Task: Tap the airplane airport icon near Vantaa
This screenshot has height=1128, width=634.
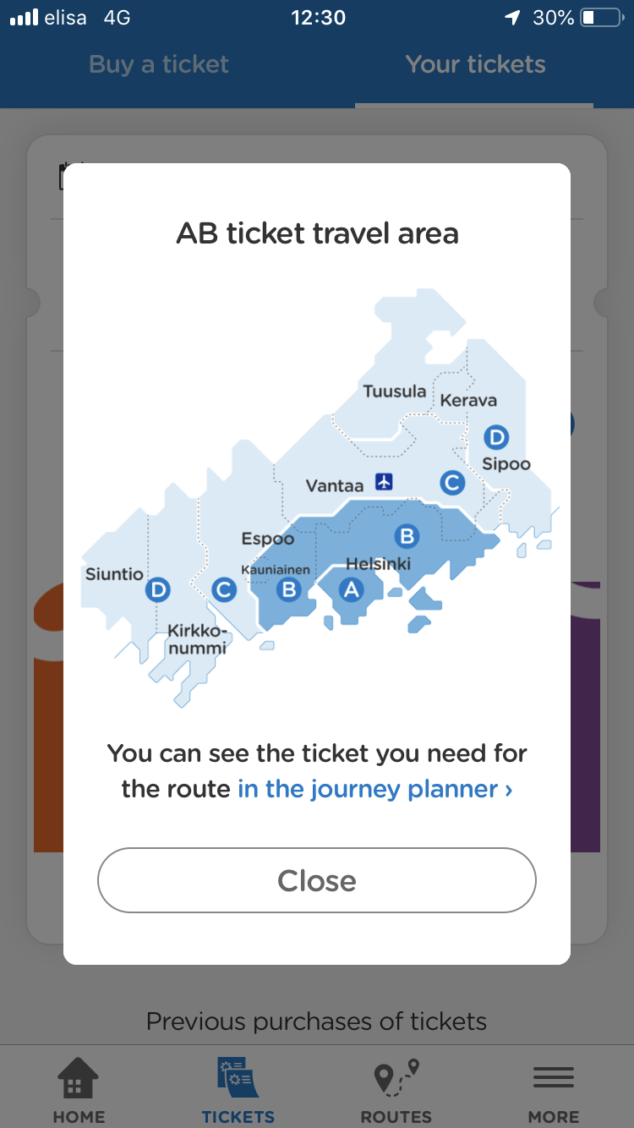Action: [x=385, y=482]
